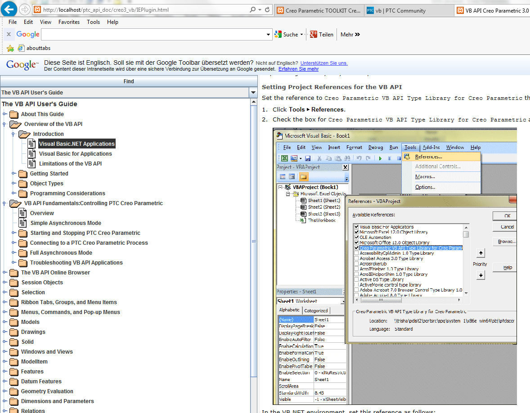Screen dimensions: 530x413
Task: Open the Mehr toolbar overflow
Action: point(350,35)
